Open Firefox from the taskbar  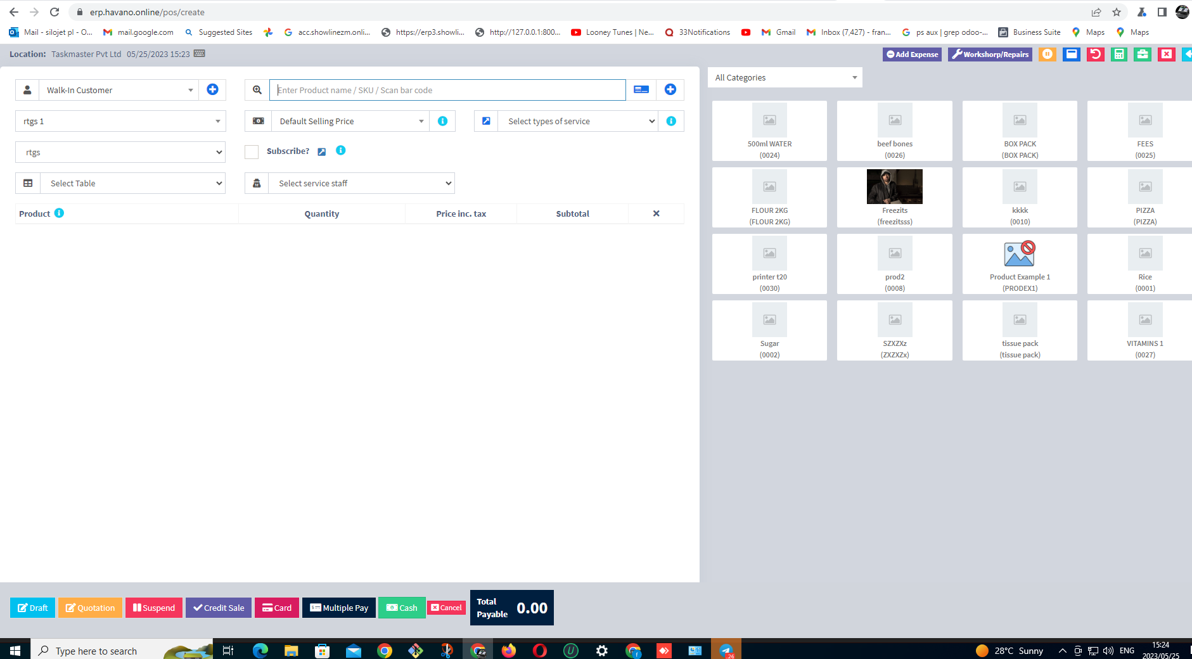tap(509, 650)
